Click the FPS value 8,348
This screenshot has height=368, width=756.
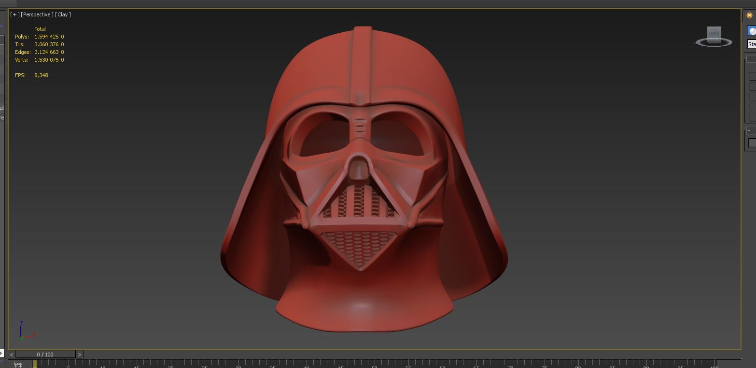click(x=41, y=75)
